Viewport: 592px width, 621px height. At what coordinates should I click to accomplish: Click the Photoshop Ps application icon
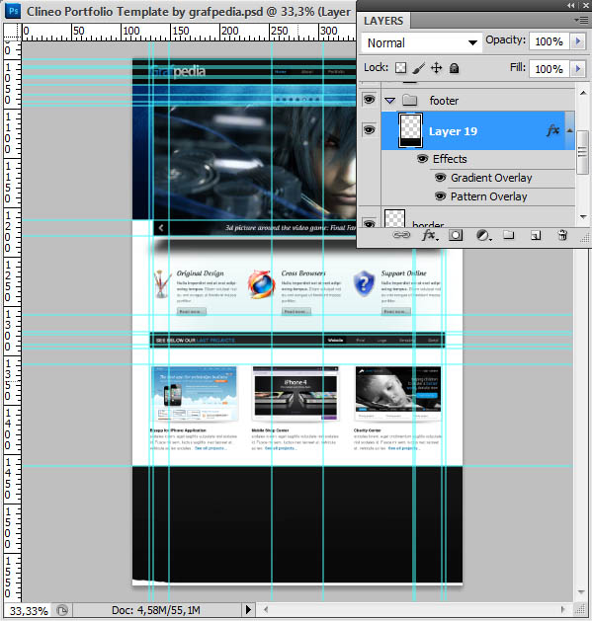[x=12, y=11]
